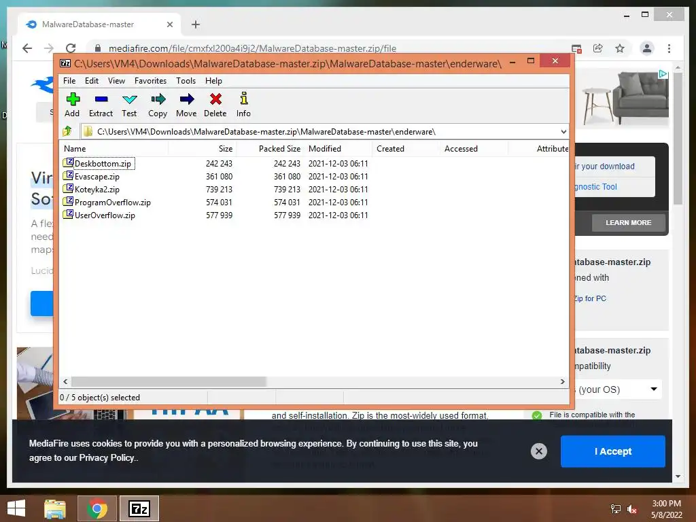Open the Tools menu

click(186, 81)
